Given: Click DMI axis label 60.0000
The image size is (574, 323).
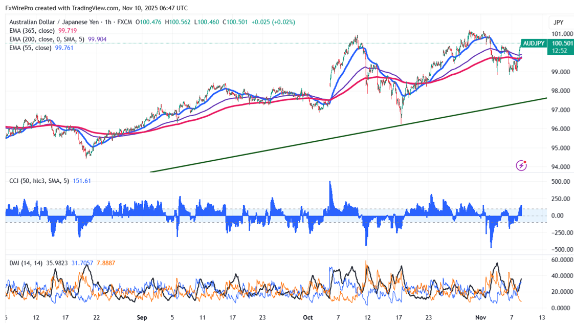Looking at the screenshot, I should pyautogui.click(x=562, y=260).
